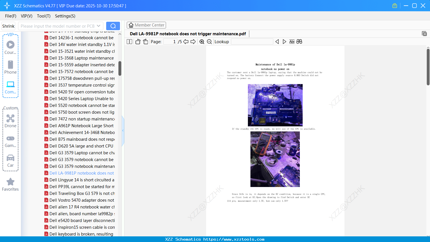Viewport: 430px width, 242px height.
Task: Open the Courses category in VIP sidebar
Action: point(10,47)
